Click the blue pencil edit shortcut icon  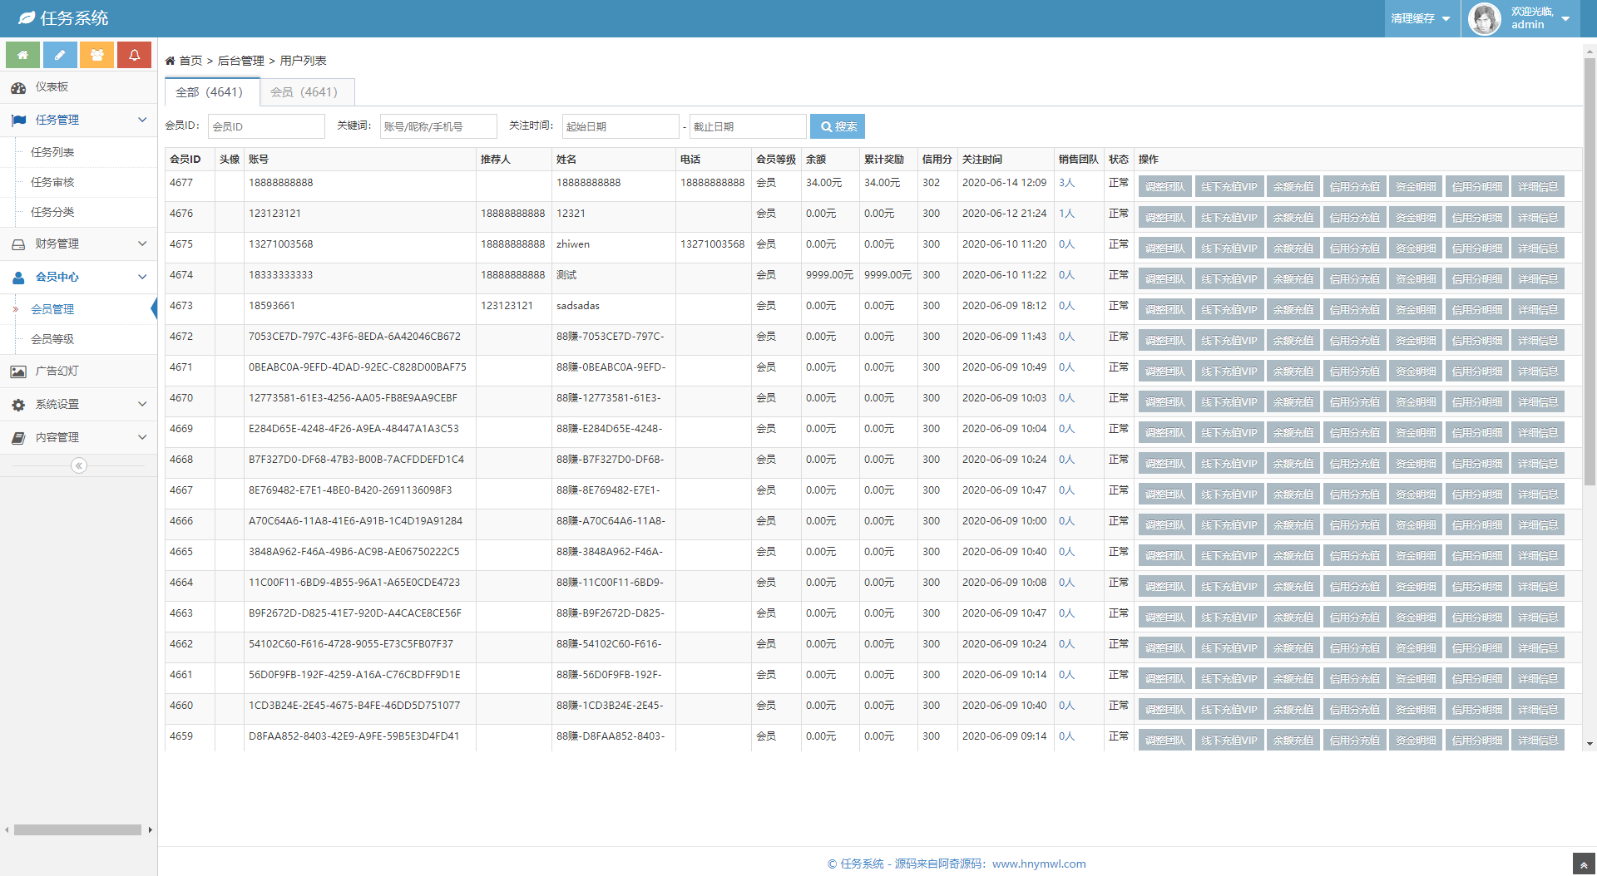[60, 55]
